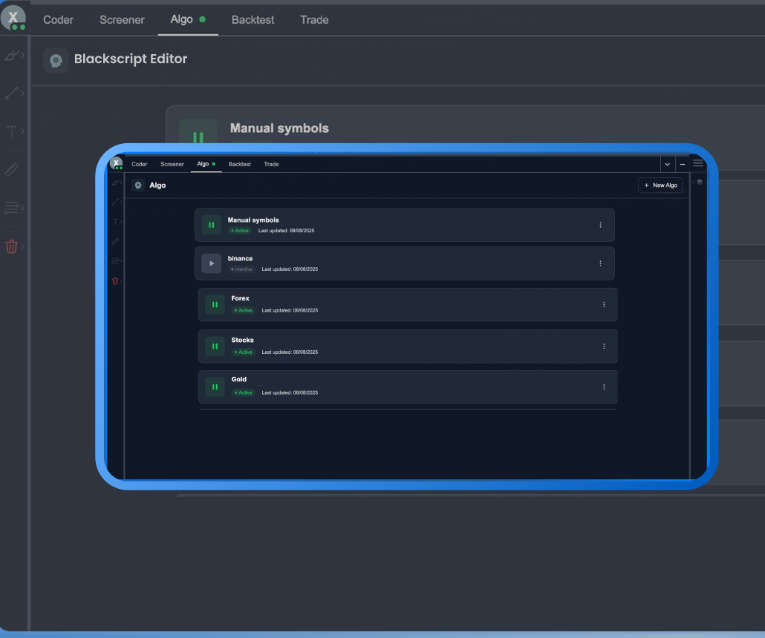Select the text tool in background window sidebar
The height and width of the screenshot is (638, 765).
tap(12, 131)
